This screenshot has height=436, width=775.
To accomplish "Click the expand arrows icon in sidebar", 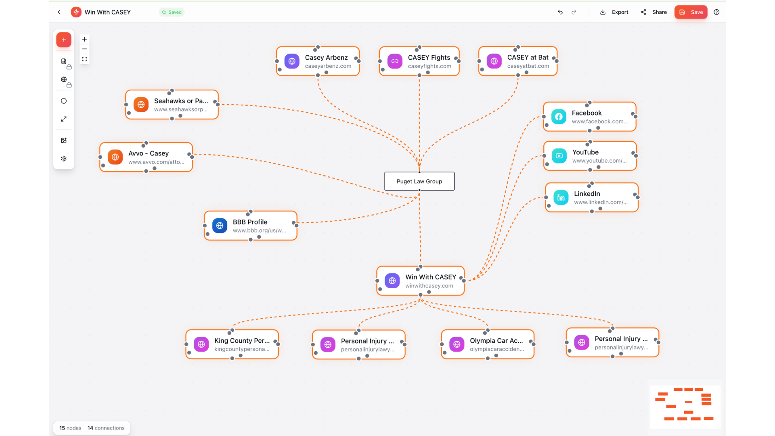I will pyautogui.click(x=64, y=119).
